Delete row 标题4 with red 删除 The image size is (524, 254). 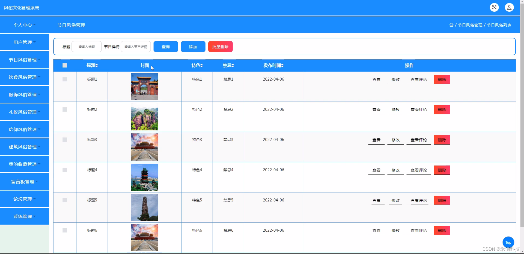click(x=442, y=170)
